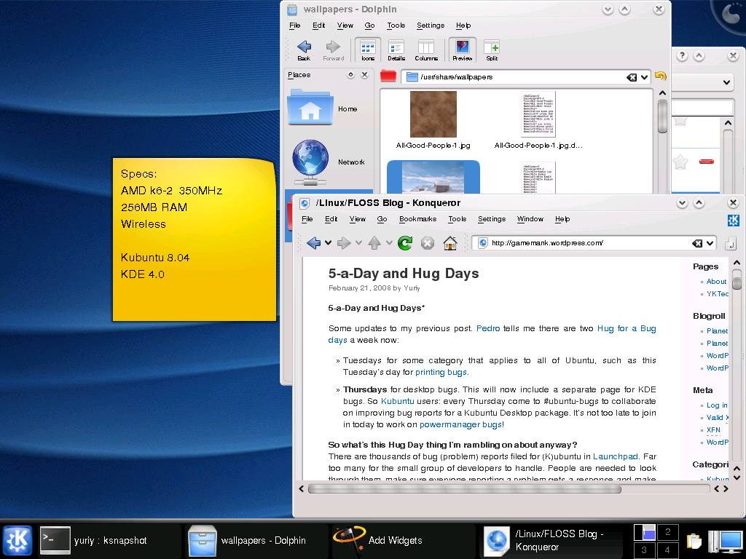Open the 'Launchpad' hyperlink in article
The width and height of the screenshot is (746, 559).
coord(615,456)
